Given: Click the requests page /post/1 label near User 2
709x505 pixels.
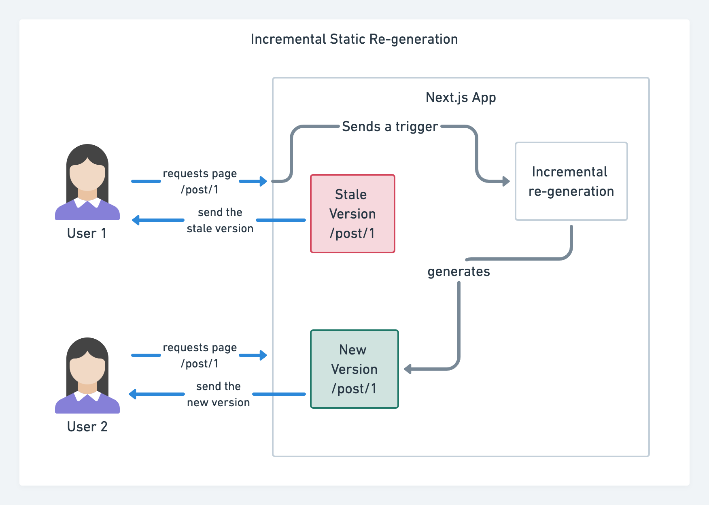Looking at the screenshot, I should (x=200, y=355).
